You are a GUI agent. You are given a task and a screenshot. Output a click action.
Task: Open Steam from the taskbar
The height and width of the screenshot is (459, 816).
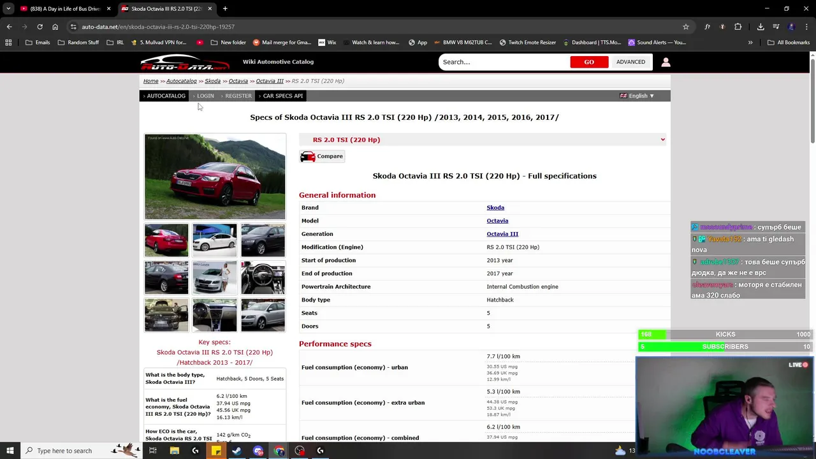(237, 451)
